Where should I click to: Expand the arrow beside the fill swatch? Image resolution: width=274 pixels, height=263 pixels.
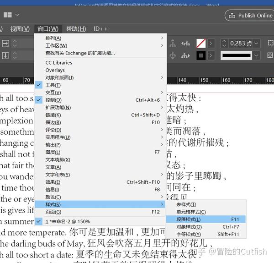211,43
